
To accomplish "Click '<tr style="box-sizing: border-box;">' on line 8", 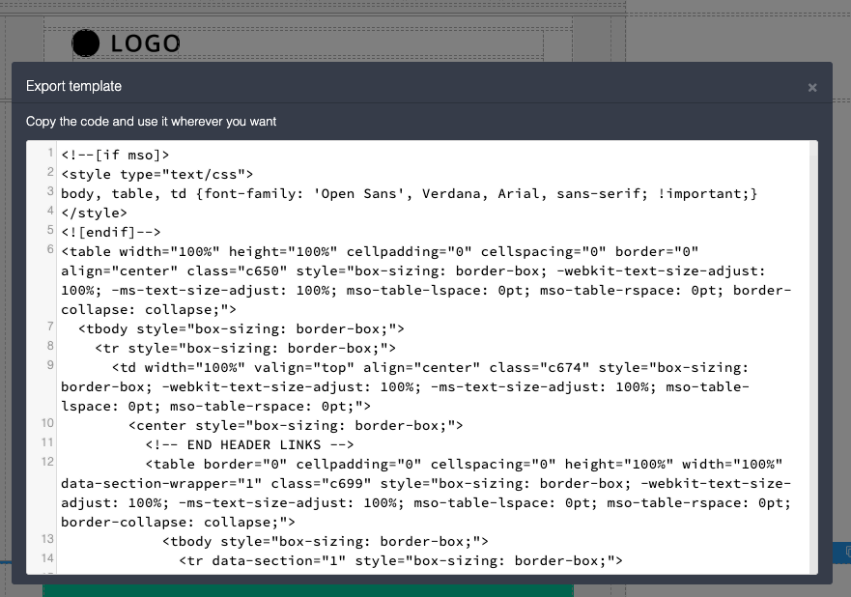I will coord(245,349).
